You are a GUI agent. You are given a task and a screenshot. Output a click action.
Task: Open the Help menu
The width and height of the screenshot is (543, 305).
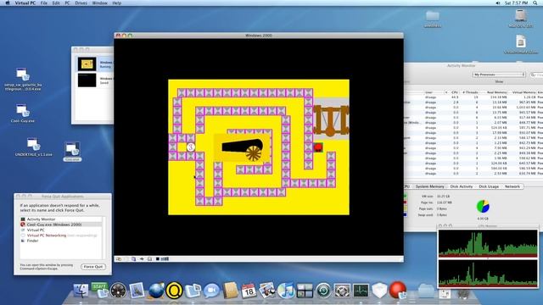click(117, 3)
